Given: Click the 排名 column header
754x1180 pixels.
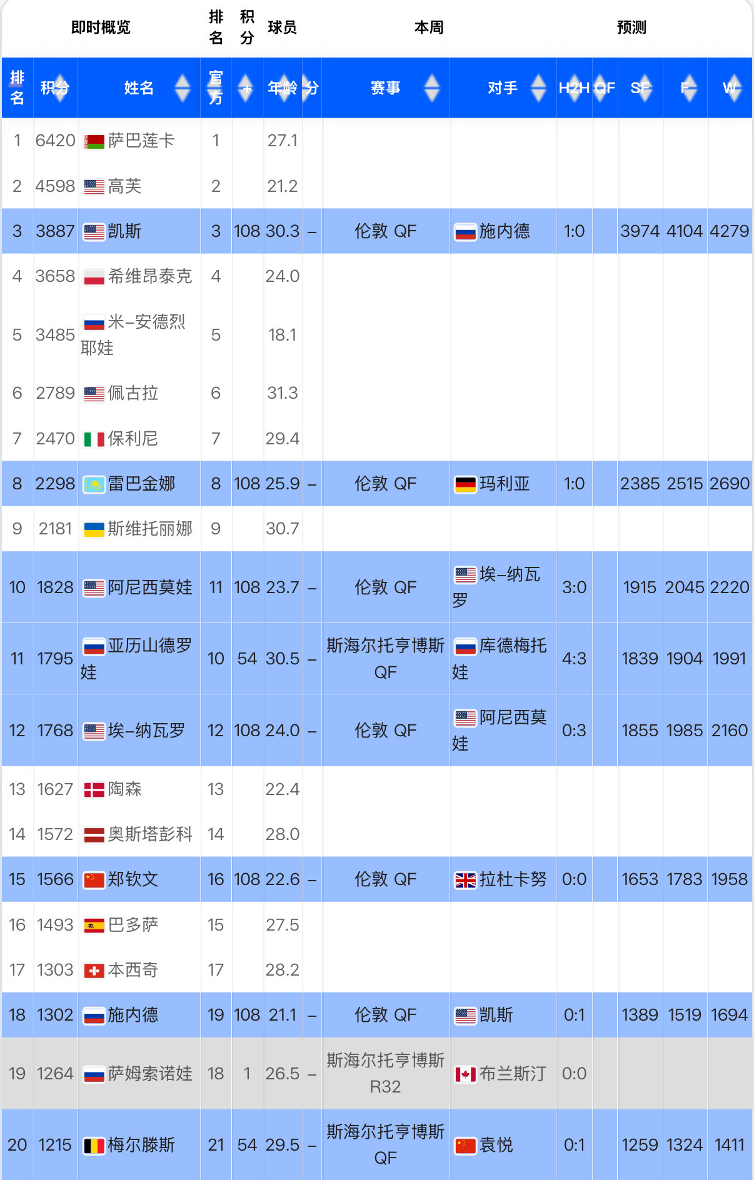Looking at the screenshot, I should tap(18, 88).
